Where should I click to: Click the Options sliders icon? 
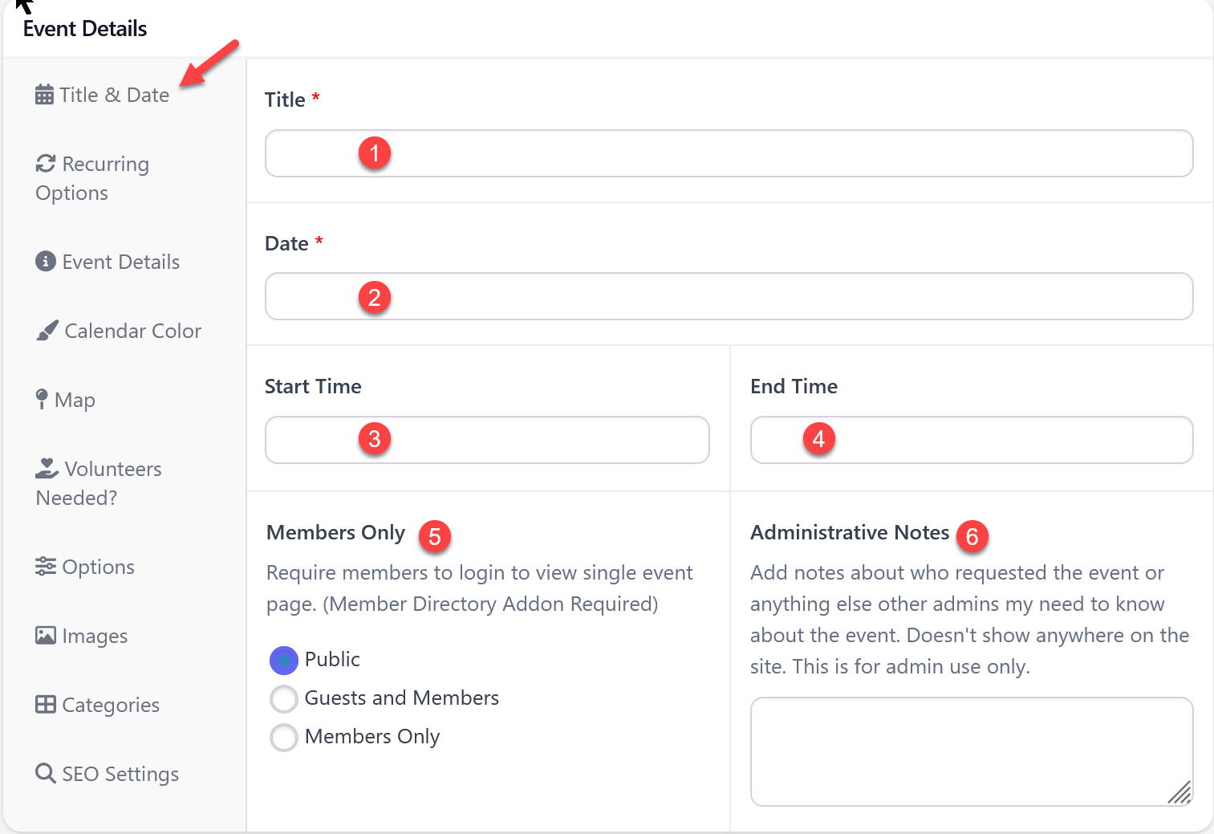click(46, 566)
